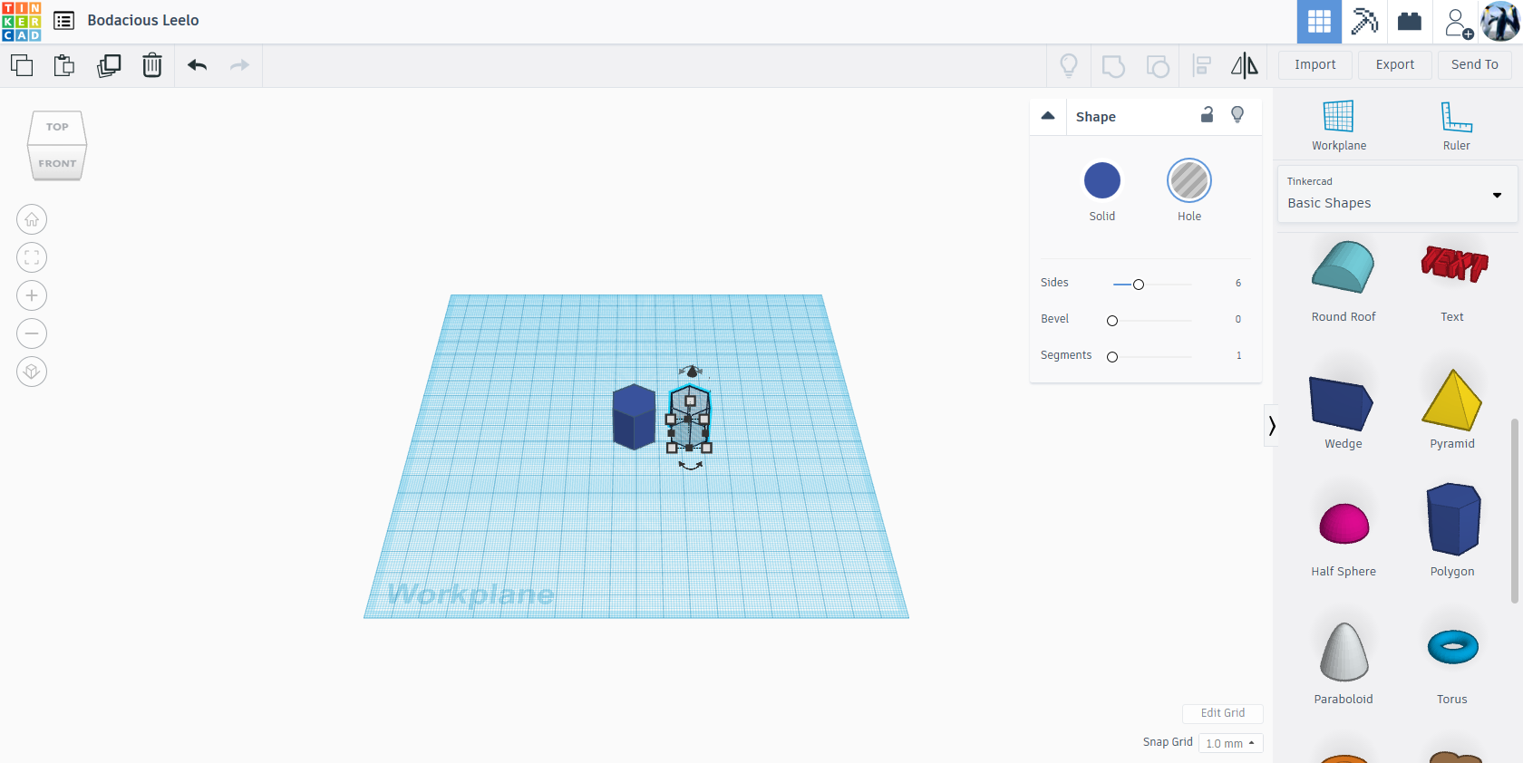Screen dimensions: 1523x763
Task: Switch to 3D design grid view
Action: click(1319, 22)
